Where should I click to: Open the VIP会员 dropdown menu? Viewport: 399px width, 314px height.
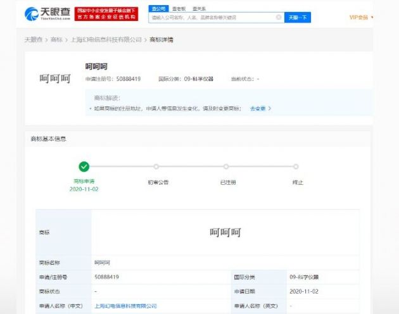coord(361,17)
